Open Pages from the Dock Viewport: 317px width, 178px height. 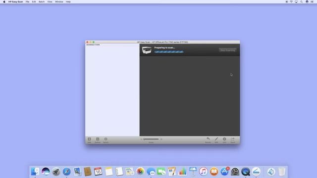[172, 172]
